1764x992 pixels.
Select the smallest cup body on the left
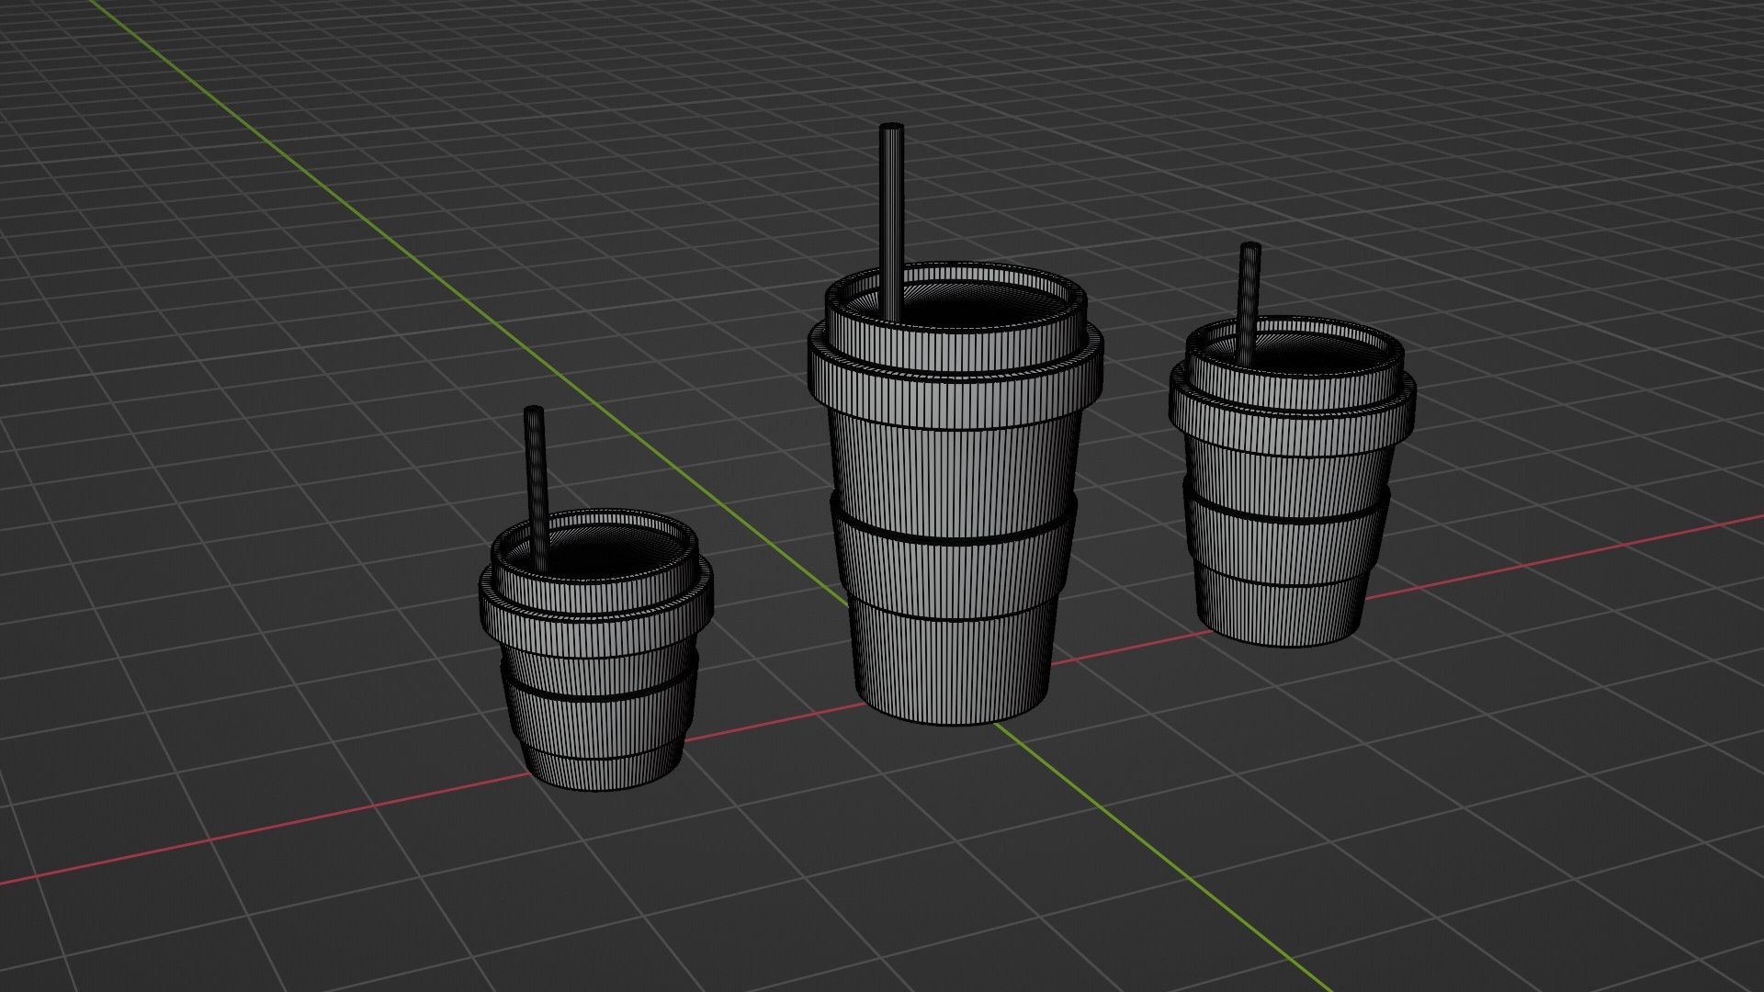[x=599, y=712]
